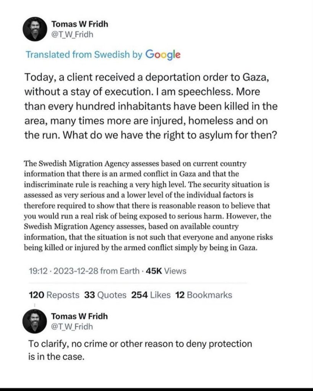Click the 12 Bookmarks count
Screen dimensions: 313x391
(203, 295)
